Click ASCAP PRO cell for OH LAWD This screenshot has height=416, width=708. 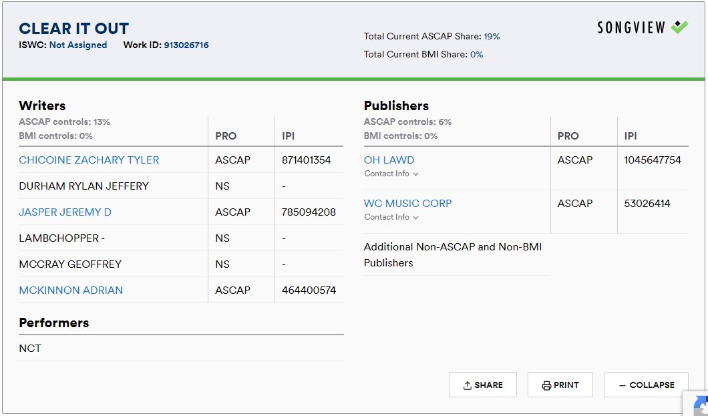click(575, 160)
